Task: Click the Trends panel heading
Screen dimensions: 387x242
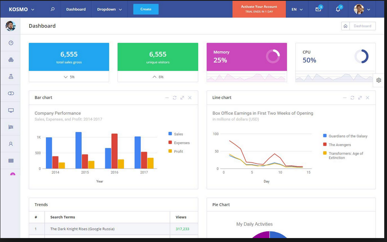Action: [41, 204]
